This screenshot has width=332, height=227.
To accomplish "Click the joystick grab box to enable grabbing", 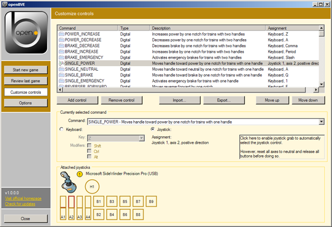I will [x=282, y=147].
